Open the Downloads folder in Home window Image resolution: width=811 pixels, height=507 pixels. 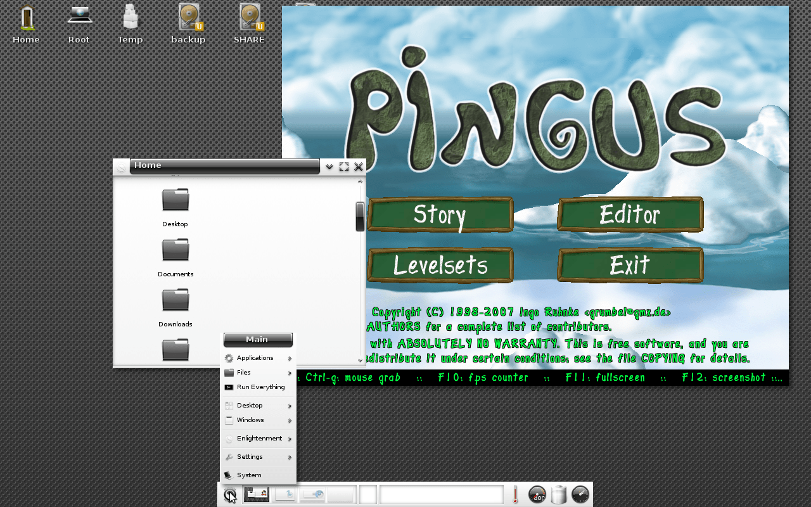tap(176, 307)
